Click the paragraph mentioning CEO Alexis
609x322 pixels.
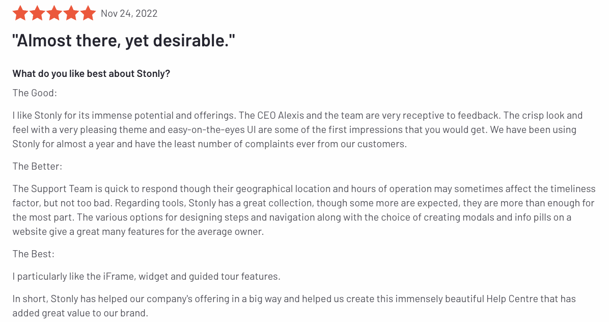(x=297, y=130)
